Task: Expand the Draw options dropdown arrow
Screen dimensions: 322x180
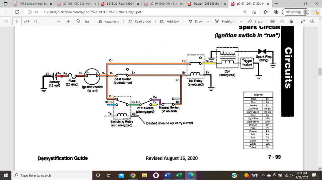Action: 208,21
